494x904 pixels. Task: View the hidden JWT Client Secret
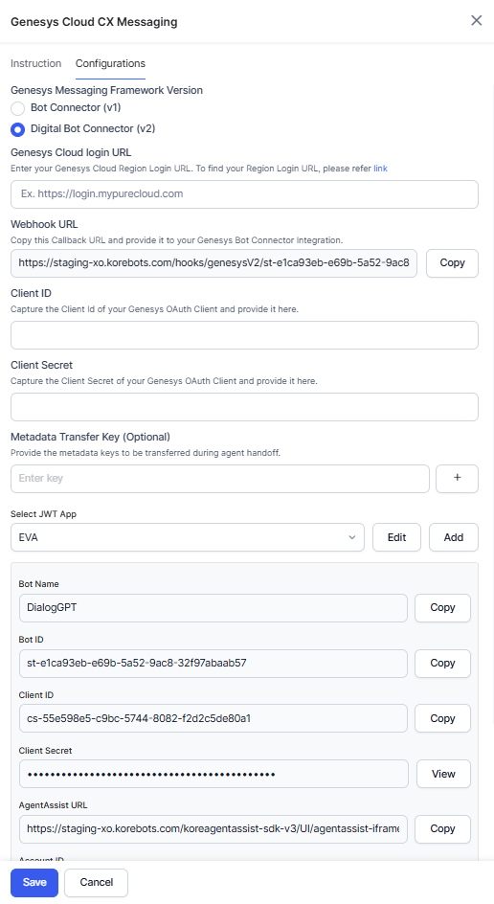click(443, 775)
